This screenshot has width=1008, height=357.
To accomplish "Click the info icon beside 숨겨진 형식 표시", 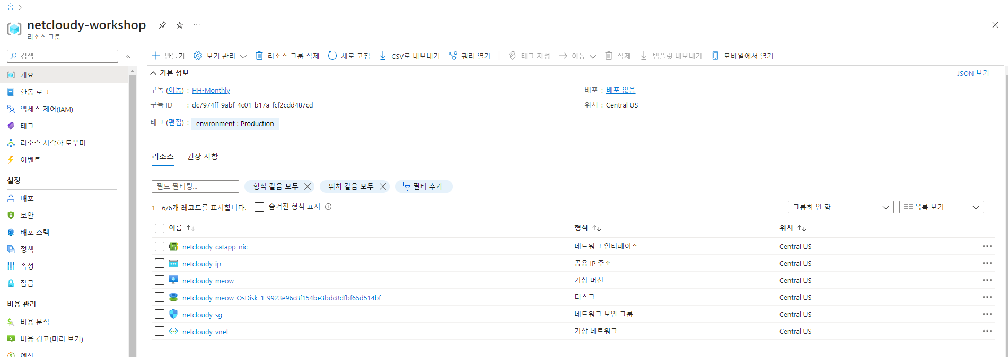I will pos(328,207).
